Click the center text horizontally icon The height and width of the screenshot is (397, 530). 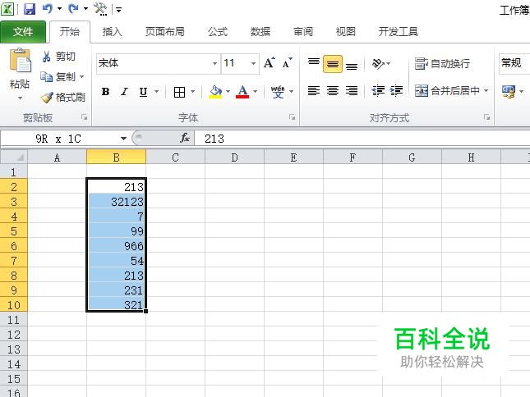pos(333,91)
